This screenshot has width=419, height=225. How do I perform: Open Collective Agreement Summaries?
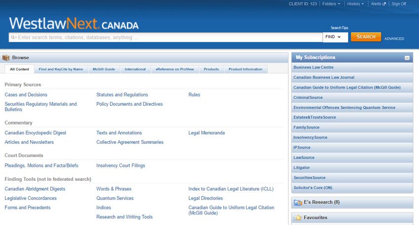pyautogui.click(x=130, y=142)
